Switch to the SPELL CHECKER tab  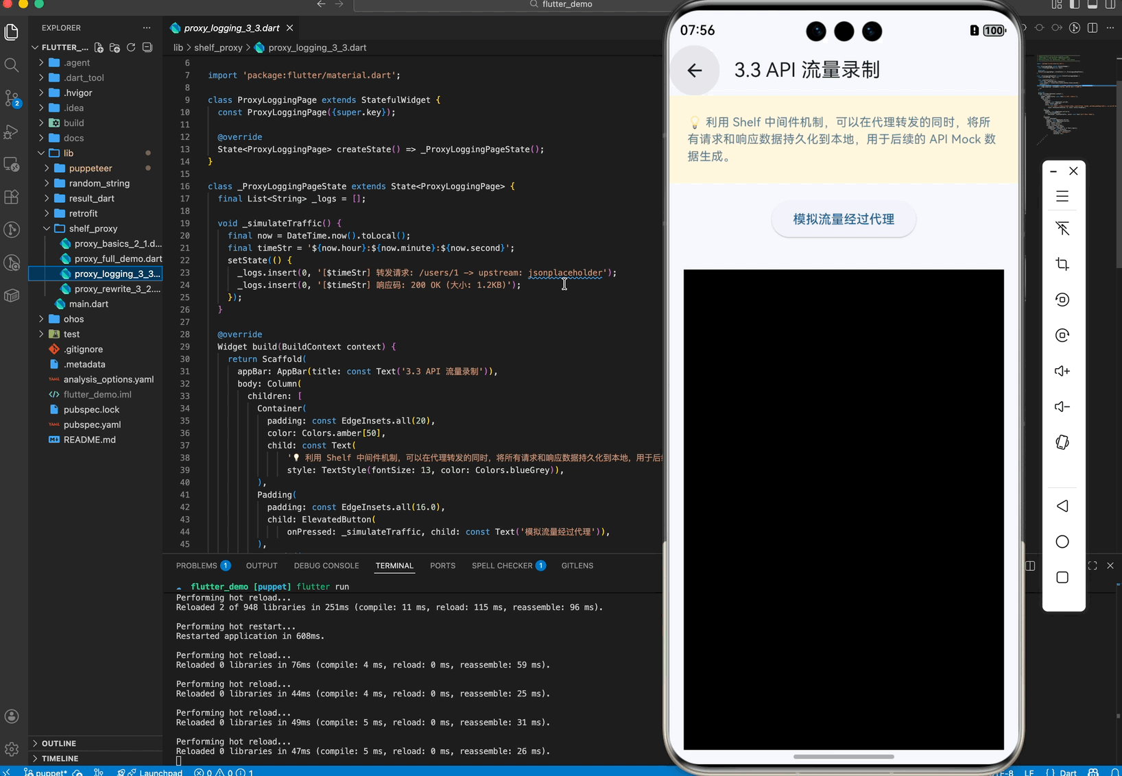pyautogui.click(x=508, y=566)
